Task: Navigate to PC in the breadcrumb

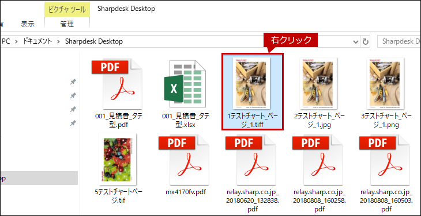Action: 6,41
